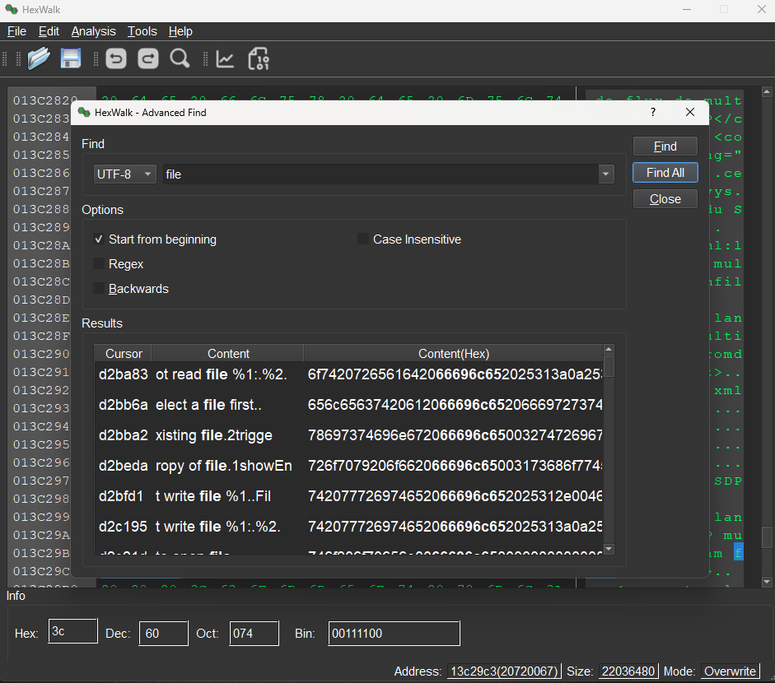Redo the last undone edit
Screen dimensions: 775x683
coord(147,58)
